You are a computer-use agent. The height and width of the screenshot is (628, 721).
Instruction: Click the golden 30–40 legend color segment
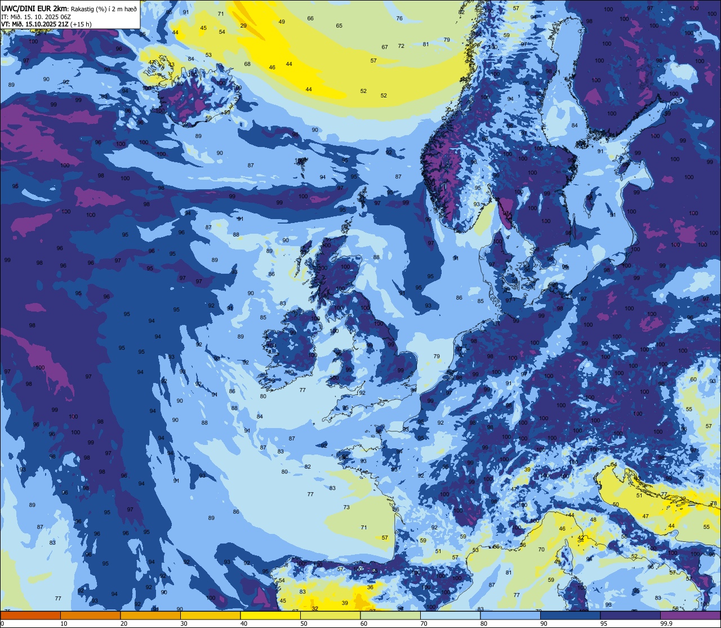(211, 615)
